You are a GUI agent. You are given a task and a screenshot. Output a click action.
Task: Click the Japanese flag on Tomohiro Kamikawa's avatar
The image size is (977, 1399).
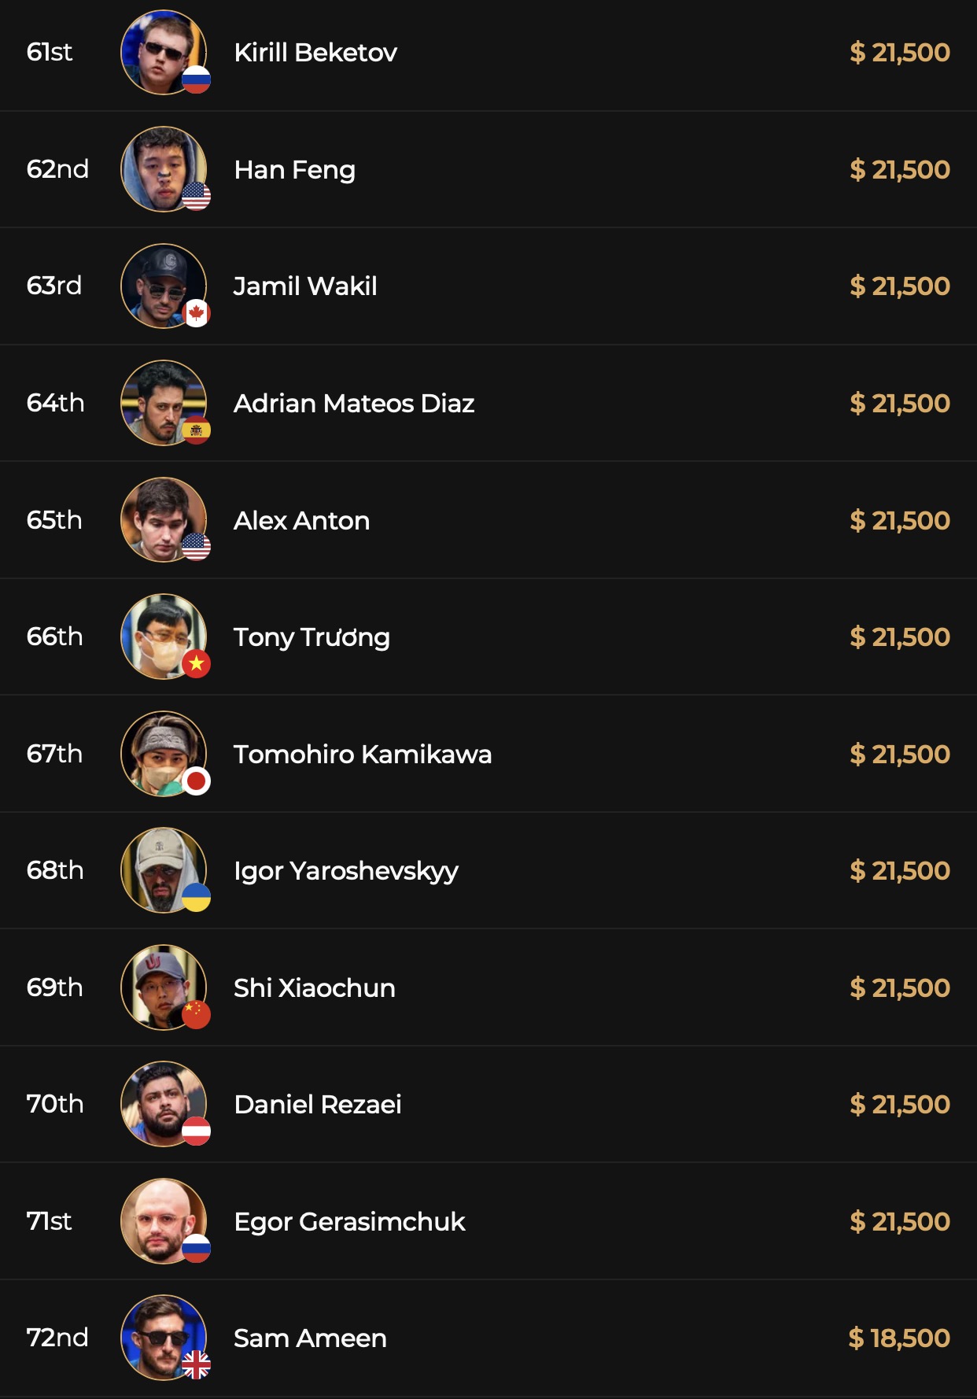(x=196, y=781)
